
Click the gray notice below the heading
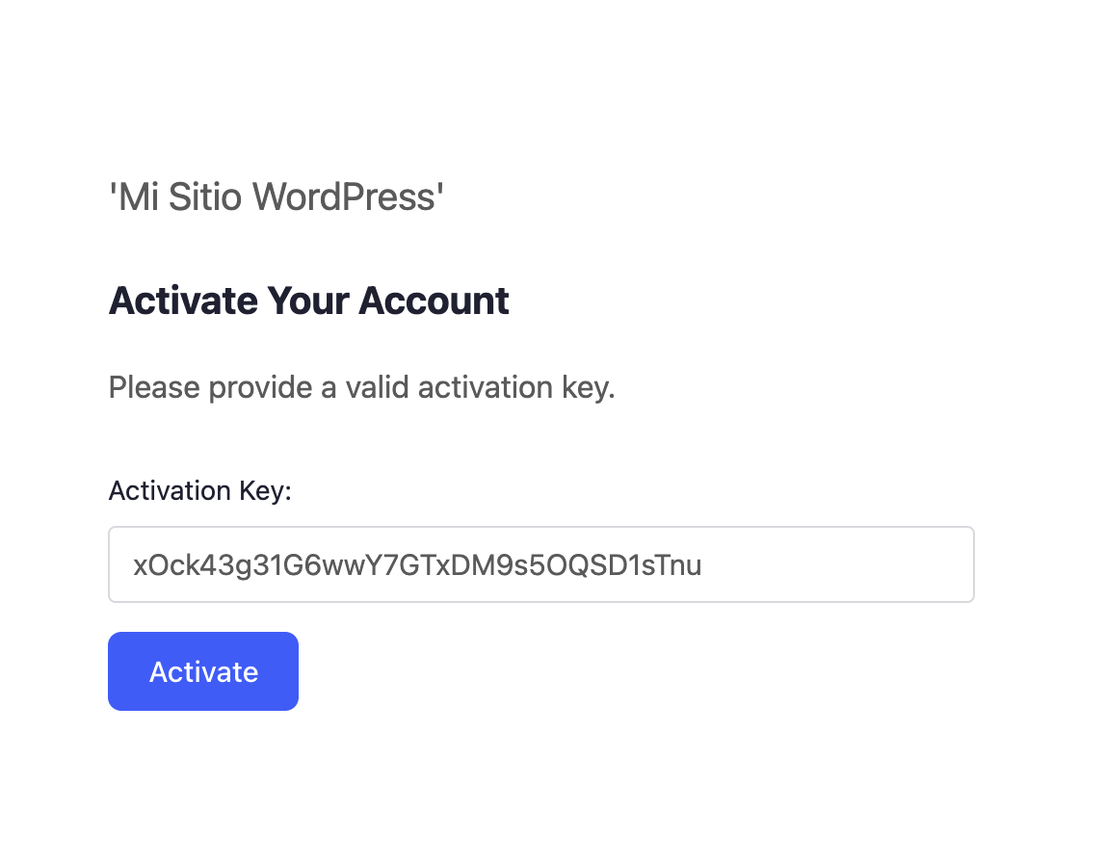[361, 388]
